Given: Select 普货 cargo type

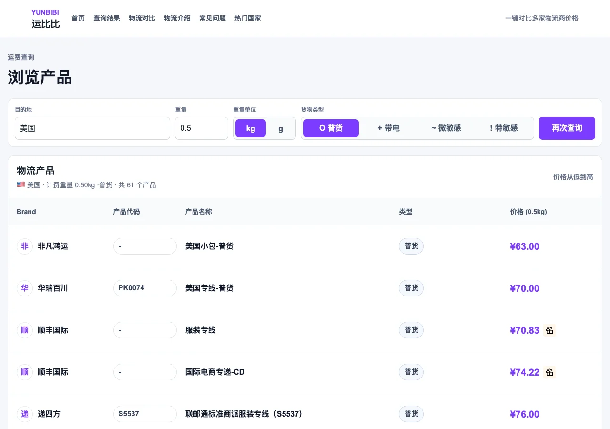Looking at the screenshot, I should pos(331,128).
